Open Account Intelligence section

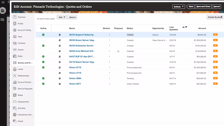point(25,30)
